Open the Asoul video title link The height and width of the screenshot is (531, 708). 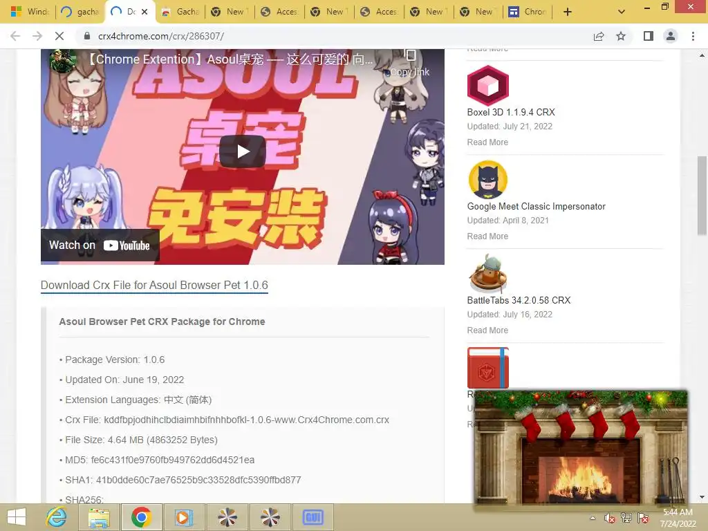(230, 59)
